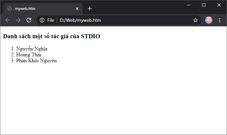Screen dimensions: 227x135
Task: Click the list item Hoàng Thái
Action: click(x=29, y=55)
